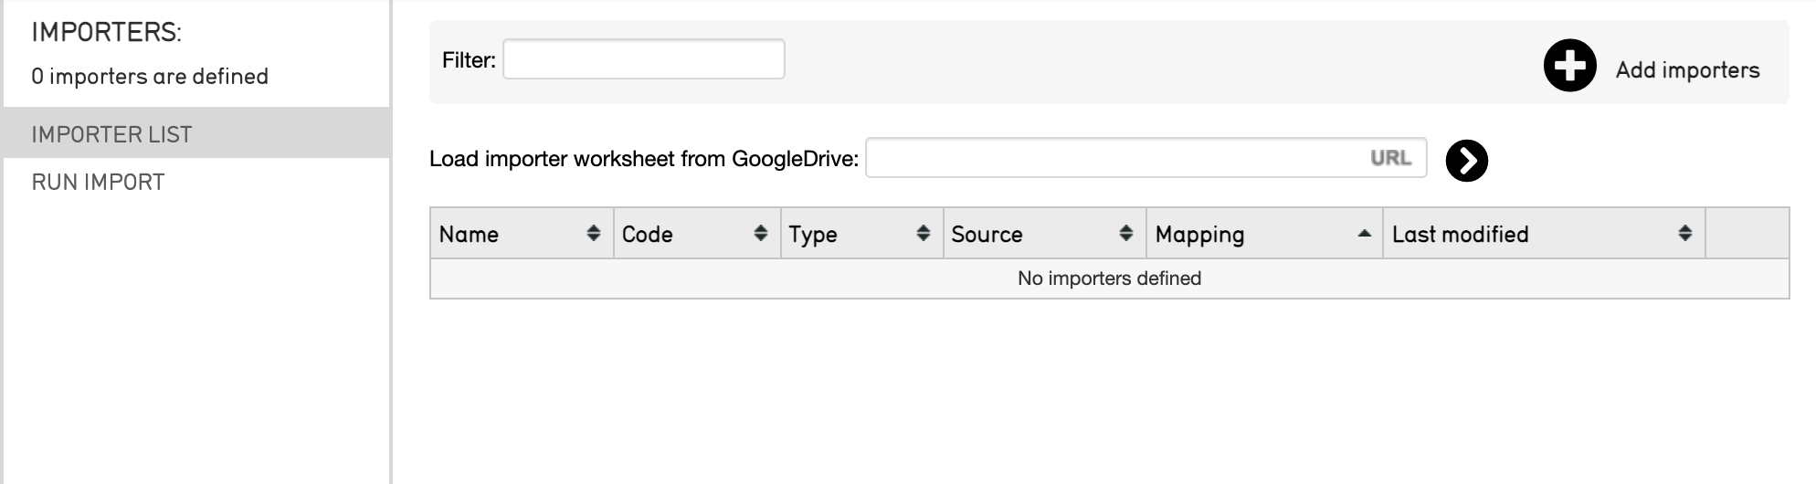Screen dimensions: 1816x484
Task: Sort the table by Type header label
Action: (x=812, y=235)
